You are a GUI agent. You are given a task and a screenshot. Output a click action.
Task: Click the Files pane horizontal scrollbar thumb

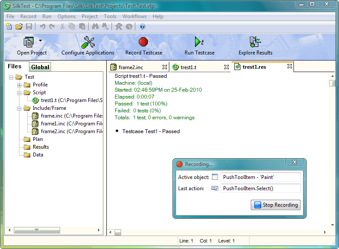coord(37,230)
